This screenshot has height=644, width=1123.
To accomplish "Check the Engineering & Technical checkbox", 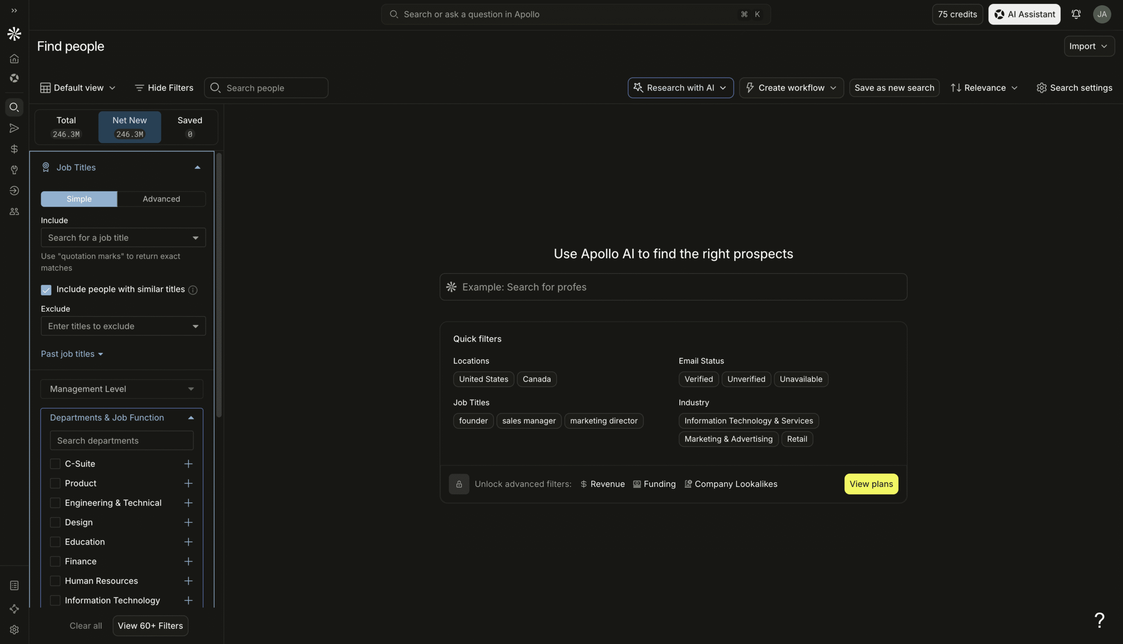I will 55,503.
